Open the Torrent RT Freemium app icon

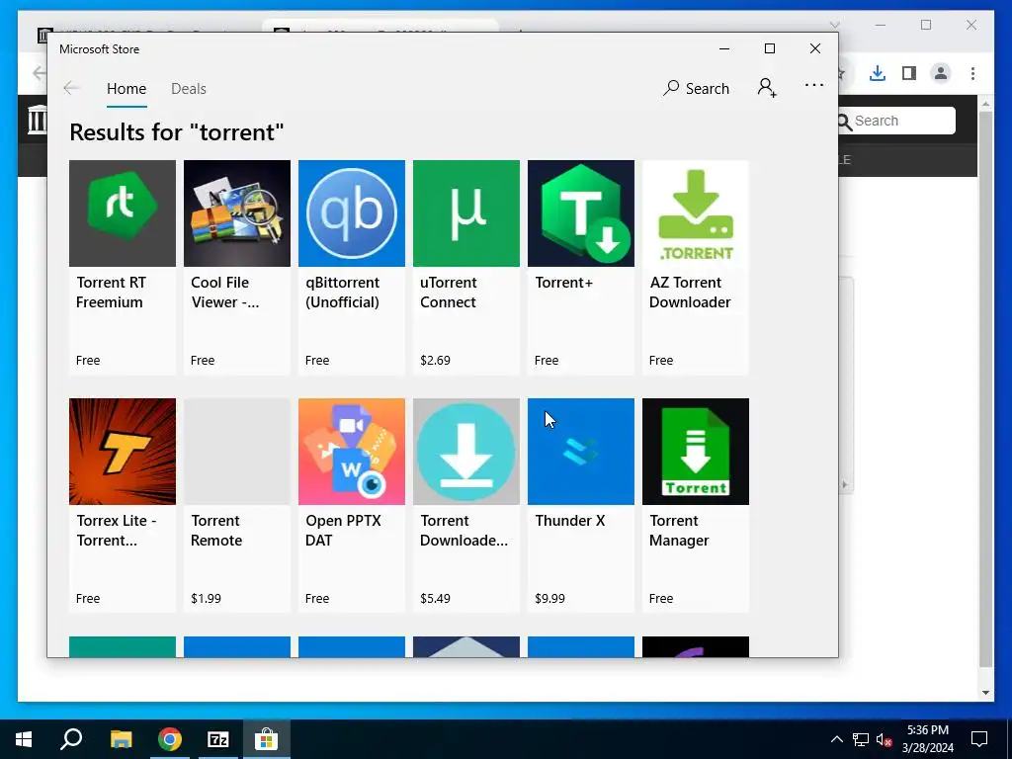tap(122, 213)
